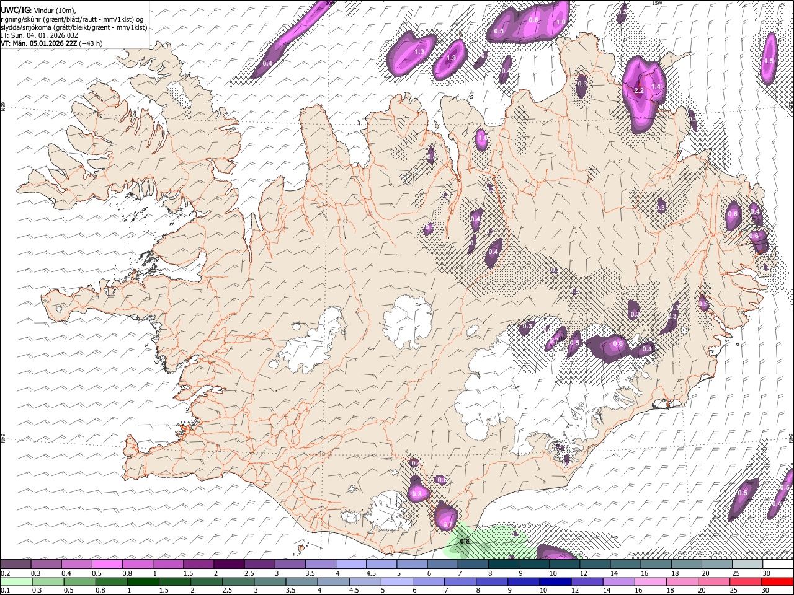Select the medium green 0.5 swatch in lower legend
Screen dimensions: 794x595
pyautogui.click(x=80, y=581)
